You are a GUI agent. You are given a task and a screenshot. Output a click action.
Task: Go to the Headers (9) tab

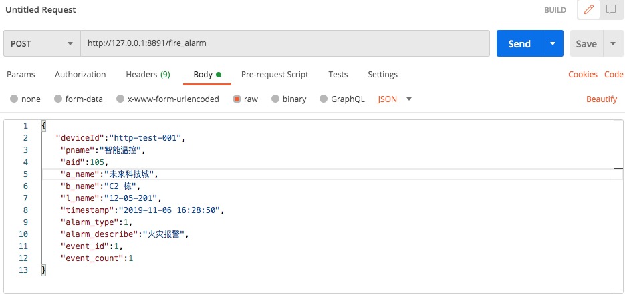(148, 75)
